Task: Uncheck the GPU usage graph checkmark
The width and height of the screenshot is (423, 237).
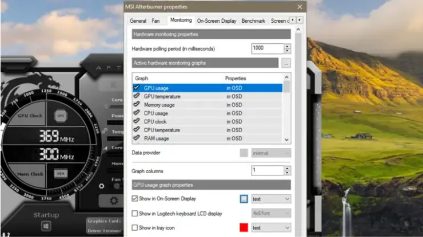Action: pyautogui.click(x=137, y=87)
